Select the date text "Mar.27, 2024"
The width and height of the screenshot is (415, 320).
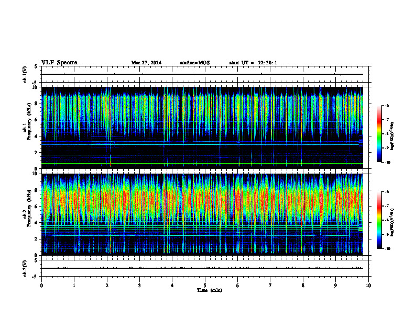(x=146, y=63)
